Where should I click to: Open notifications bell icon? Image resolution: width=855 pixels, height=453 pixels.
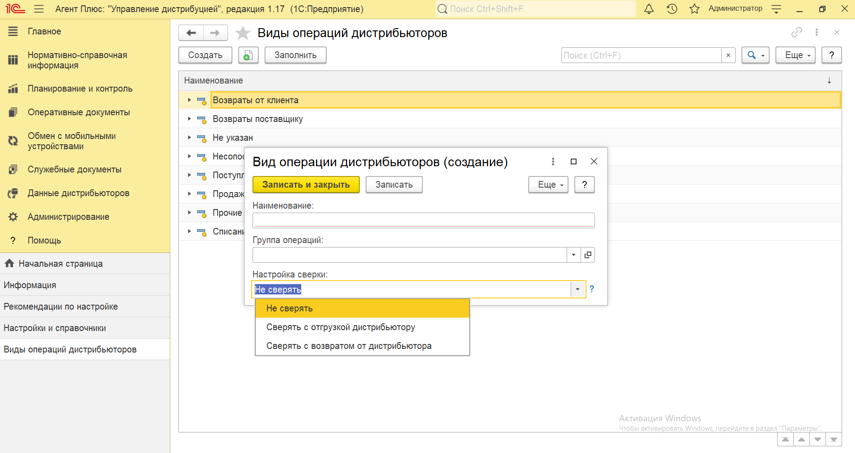(x=649, y=9)
